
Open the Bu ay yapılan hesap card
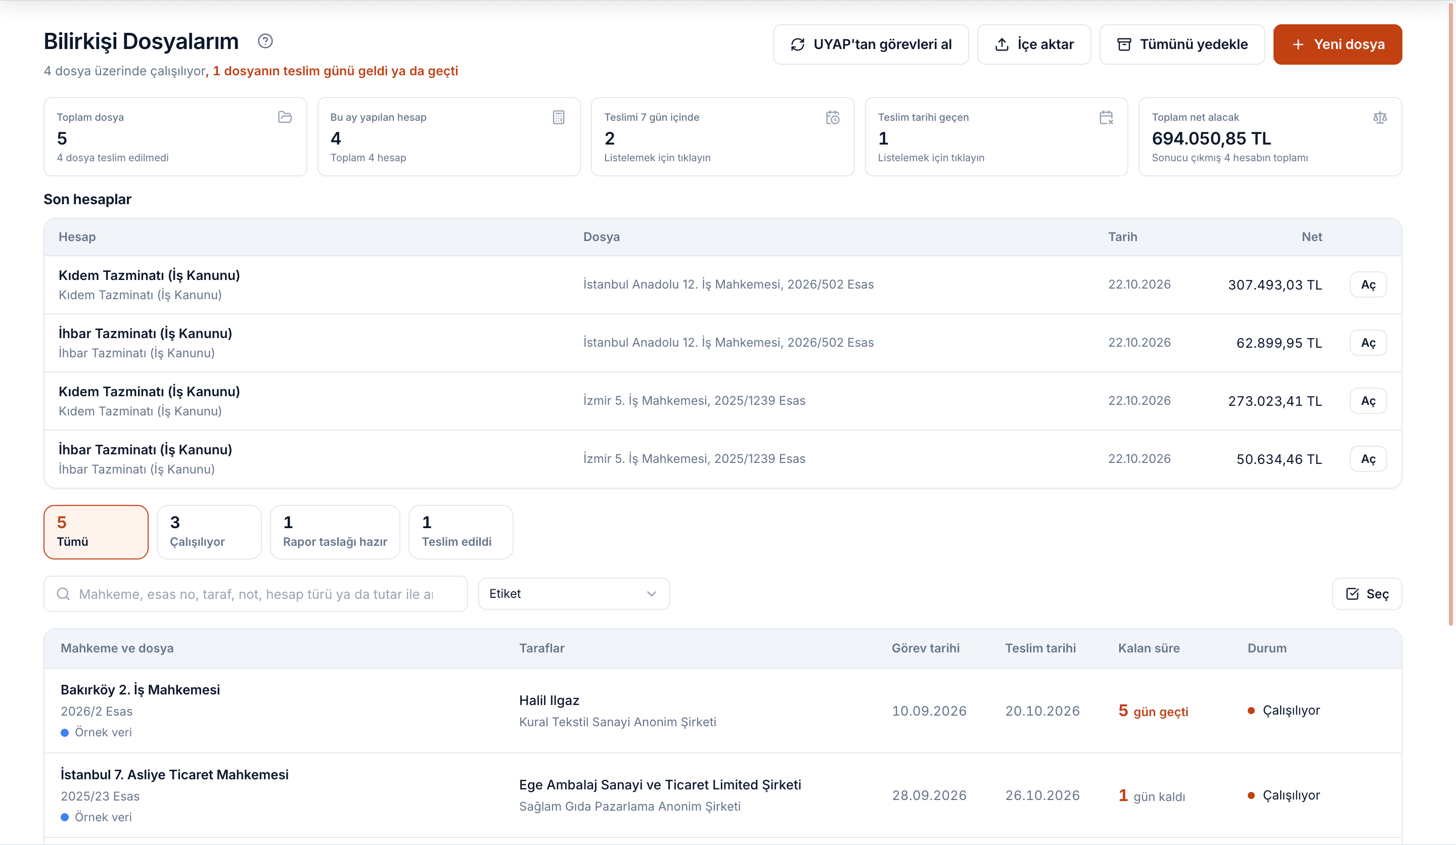pyautogui.click(x=449, y=137)
